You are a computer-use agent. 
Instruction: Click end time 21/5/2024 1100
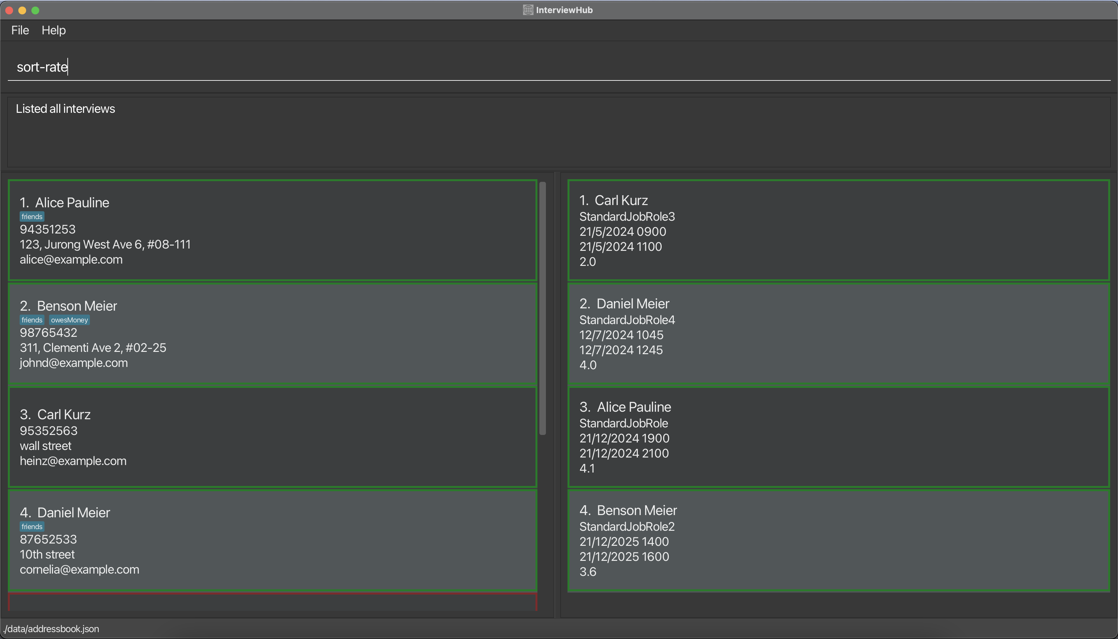[621, 247]
